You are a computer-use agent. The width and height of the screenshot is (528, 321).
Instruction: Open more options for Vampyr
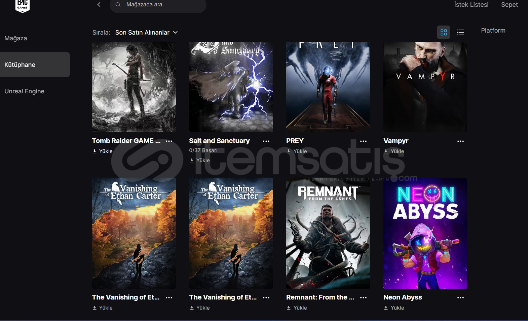(460, 141)
